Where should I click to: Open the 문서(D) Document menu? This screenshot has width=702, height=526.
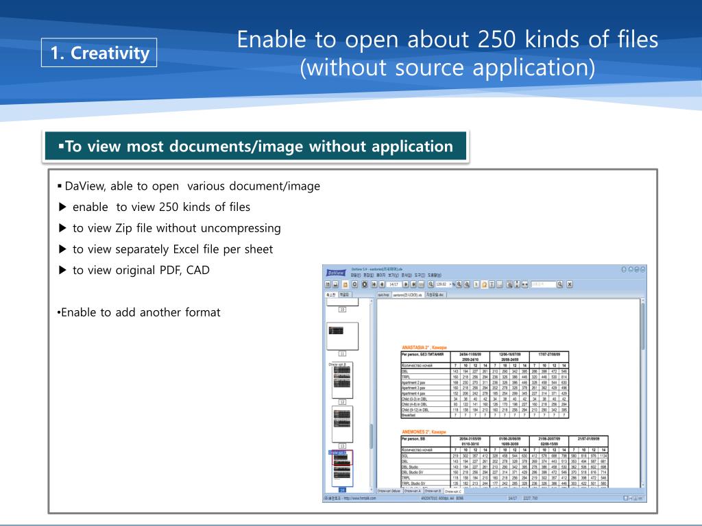coord(407,275)
